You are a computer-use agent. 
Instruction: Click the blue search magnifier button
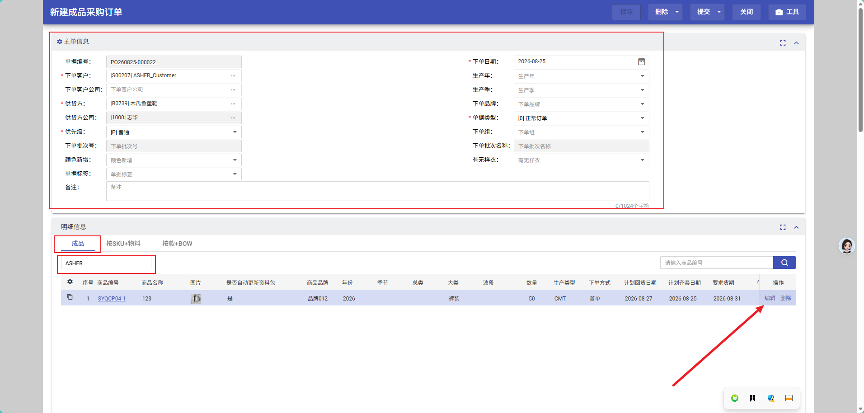[784, 263]
